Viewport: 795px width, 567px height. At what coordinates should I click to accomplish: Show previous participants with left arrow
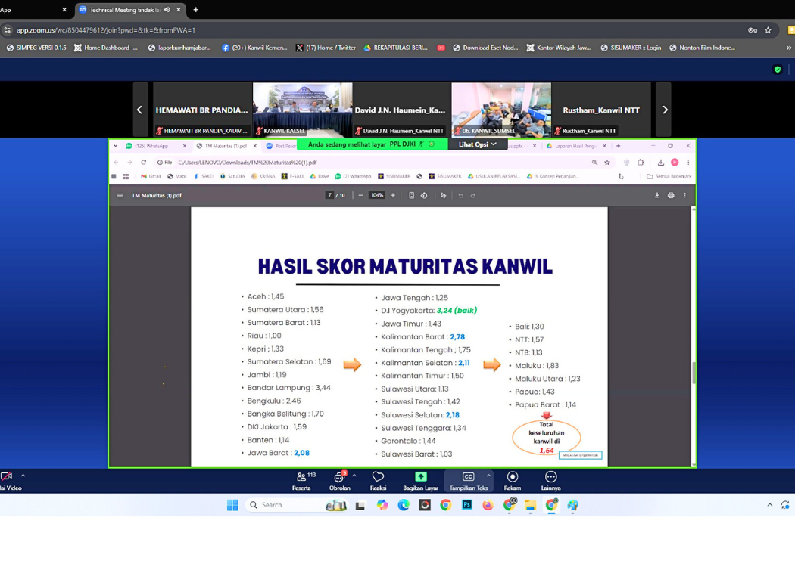(x=139, y=110)
